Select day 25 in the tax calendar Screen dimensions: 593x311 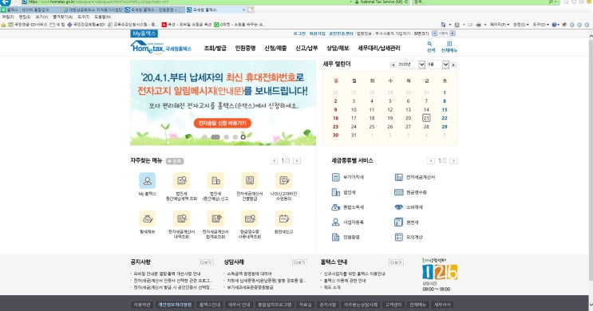(x=372, y=127)
